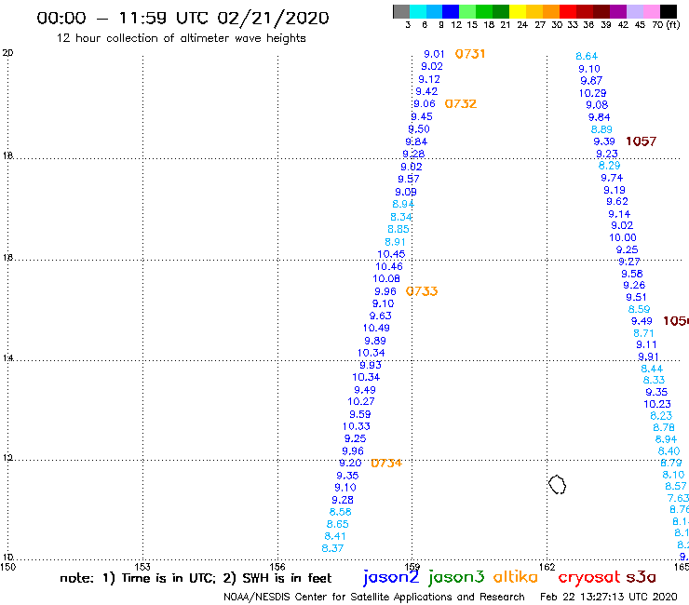This screenshot has width=689, height=605.
Task: Click the NOAA/NESDIS Center credit line
Action: [x=374, y=598]
